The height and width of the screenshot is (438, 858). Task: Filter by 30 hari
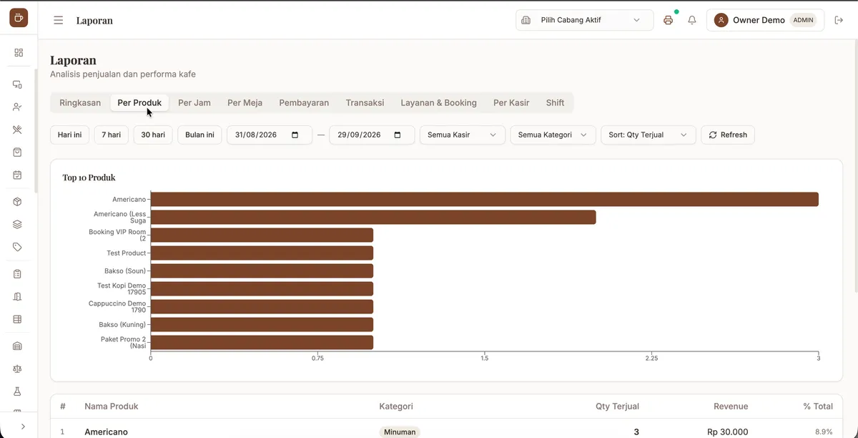(153, 135)
